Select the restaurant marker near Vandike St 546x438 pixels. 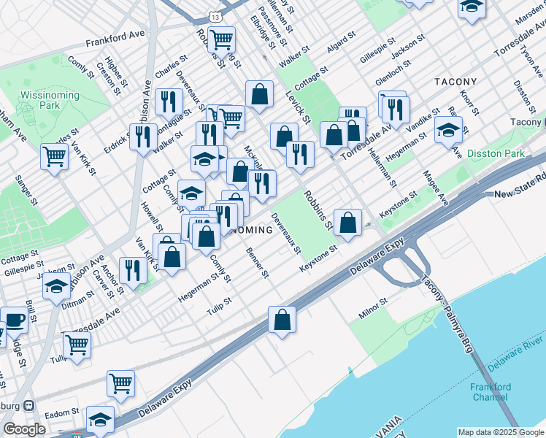click(x=396, y=111)
